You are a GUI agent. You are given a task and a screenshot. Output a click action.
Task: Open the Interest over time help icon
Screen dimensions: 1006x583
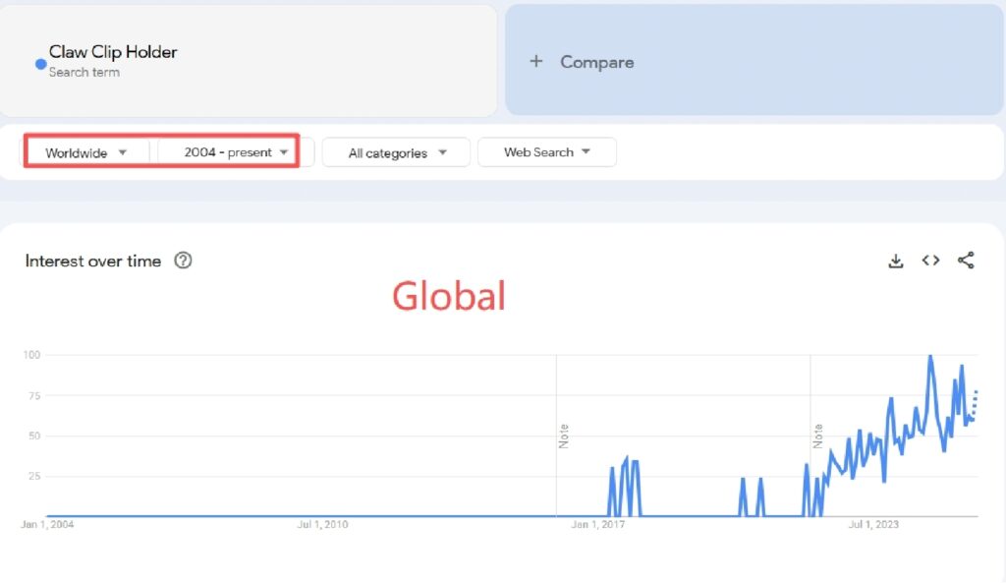point(183,261)
